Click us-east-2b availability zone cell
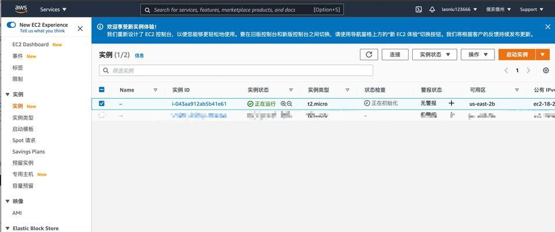Image resolution: width=555 pixels, height=232 pixels. [x=482, y=104]
